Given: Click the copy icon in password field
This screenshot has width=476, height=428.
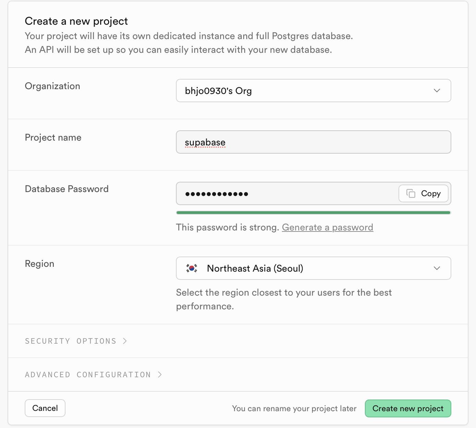Looking at the screenshot, I should (x=410, y=193).
